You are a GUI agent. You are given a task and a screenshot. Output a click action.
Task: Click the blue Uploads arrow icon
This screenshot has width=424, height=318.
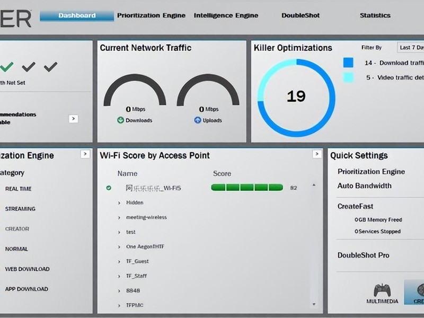pos(198,120)
